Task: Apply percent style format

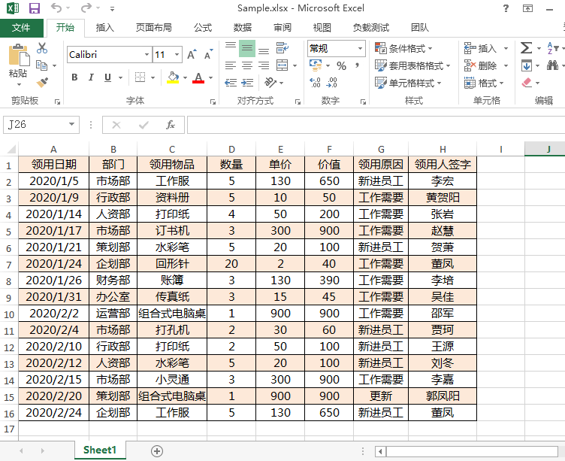Action: 341,65
